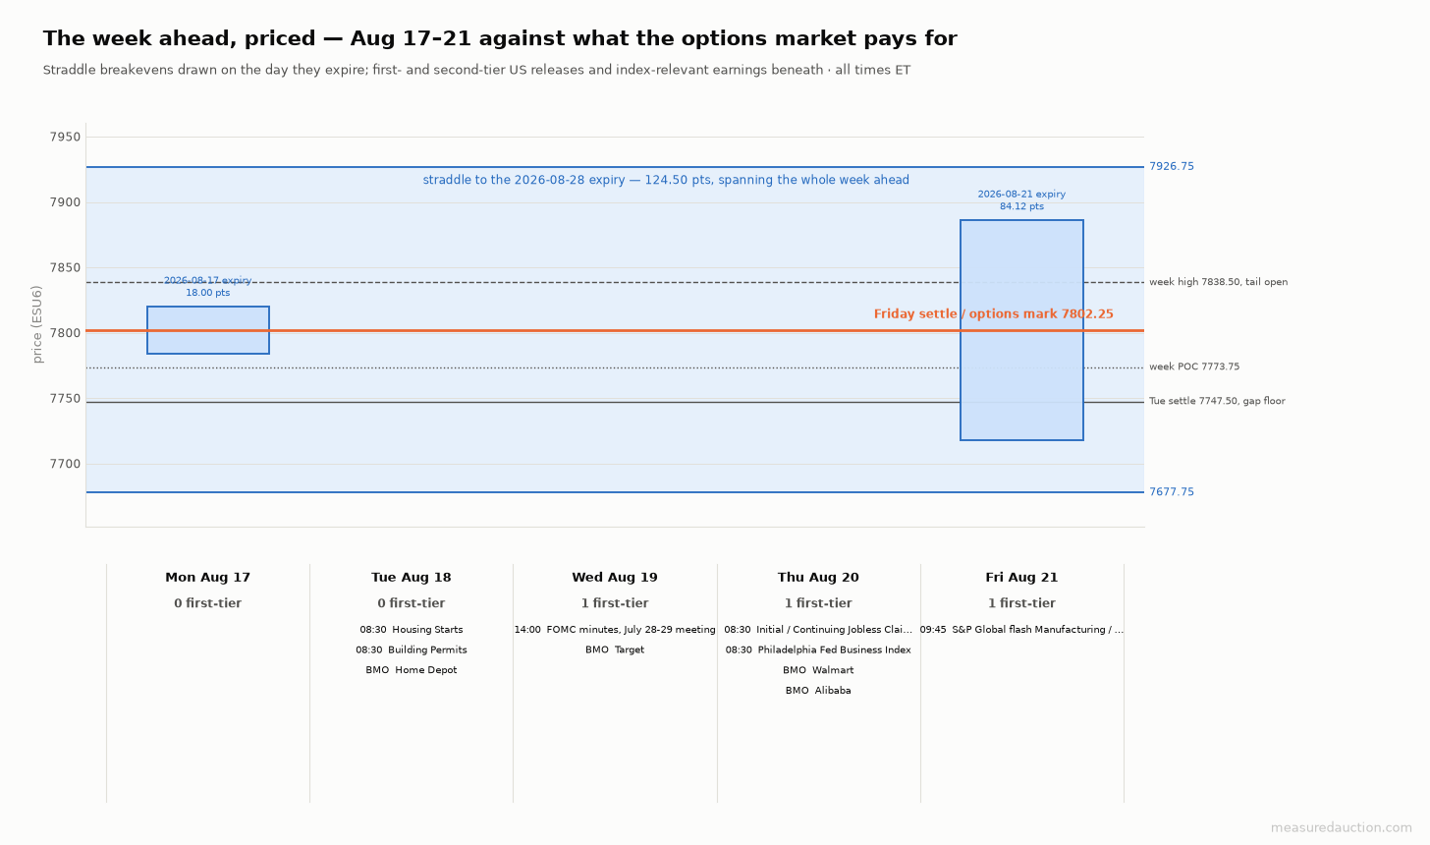
Task: Click the 7677.75 lower breakeven label
Action: click(1172, 492)
